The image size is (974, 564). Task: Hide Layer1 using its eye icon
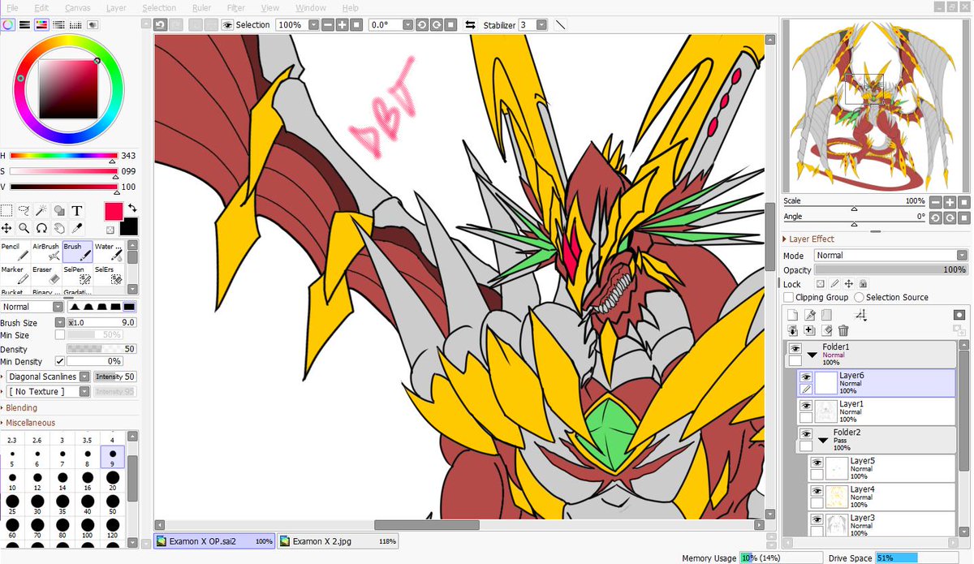click(x=806, y=404)
